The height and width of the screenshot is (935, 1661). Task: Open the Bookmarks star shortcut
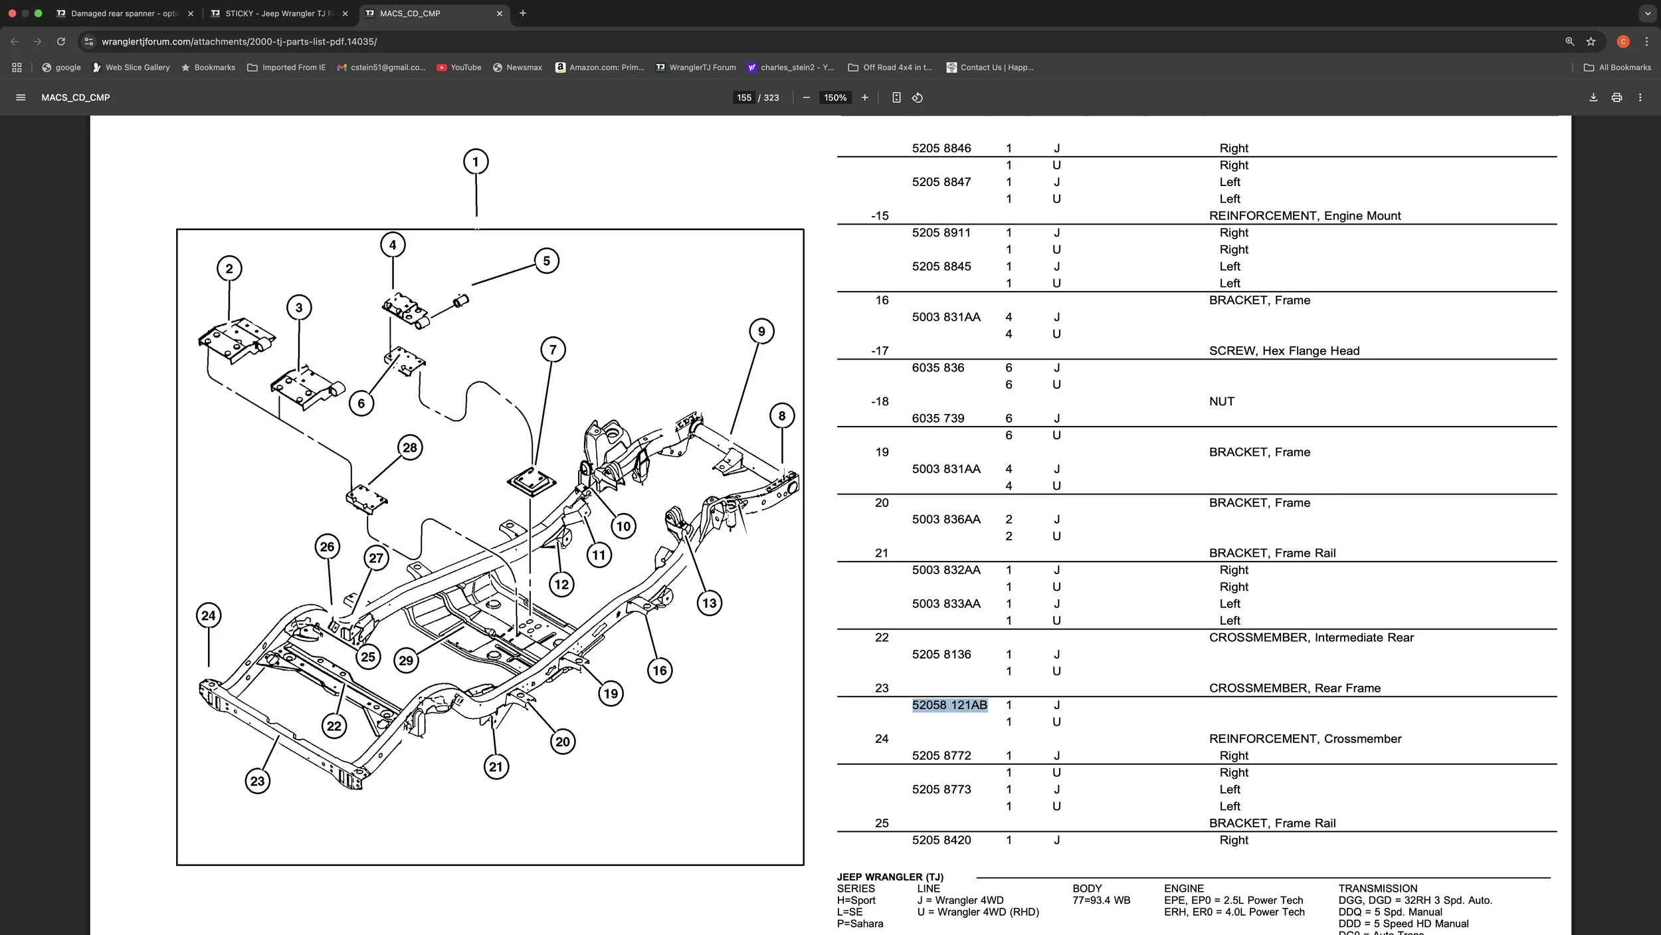click(x=208, y=67)
